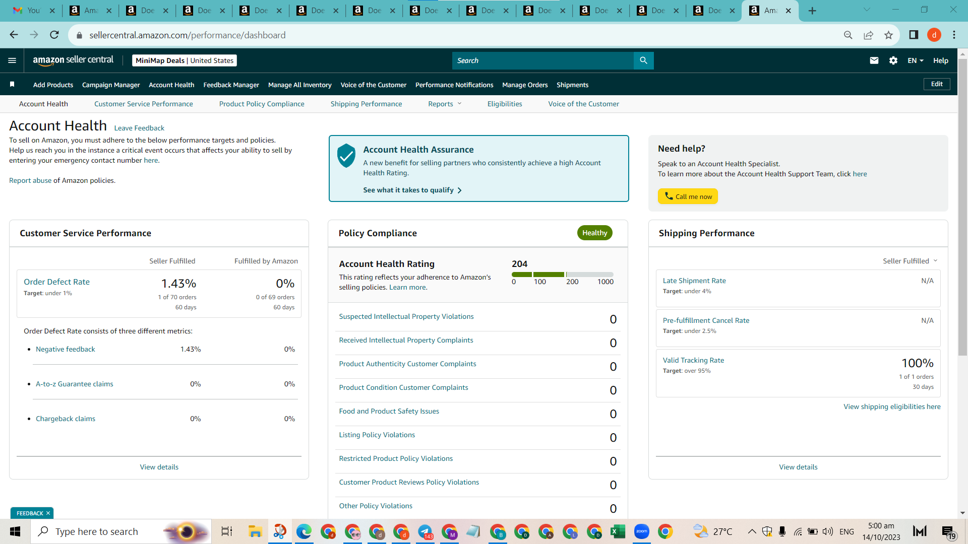968x544 pixels.
Task: Click the browser back arrow
Action: coord(14,35)
